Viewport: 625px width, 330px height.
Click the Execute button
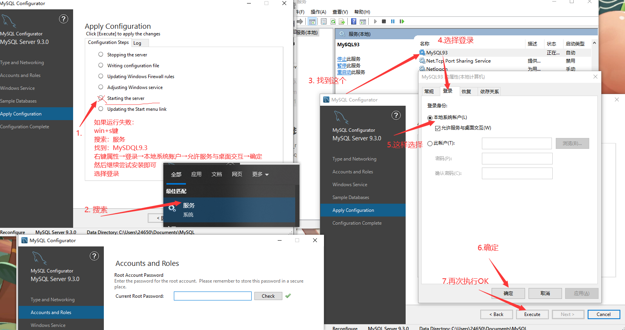[532, 314]
